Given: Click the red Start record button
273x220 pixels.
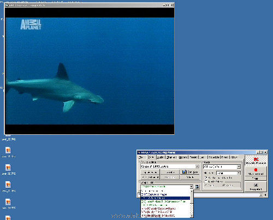Looking at the screenshot, I should click(x=256, y=171).
